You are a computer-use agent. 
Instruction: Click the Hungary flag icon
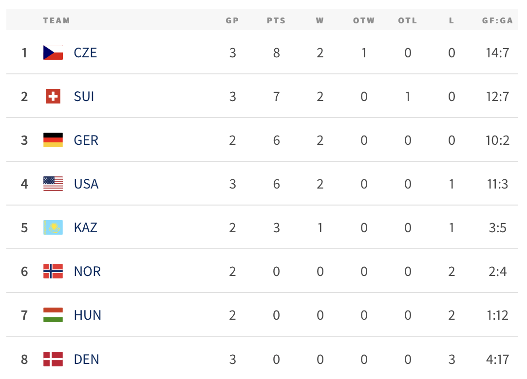click(x=53, y=315)
